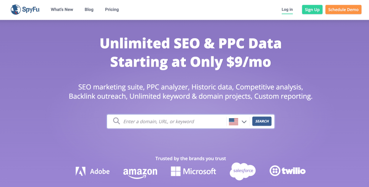
Task: Click the Trusted by the brands text
Action: [191, 159]
